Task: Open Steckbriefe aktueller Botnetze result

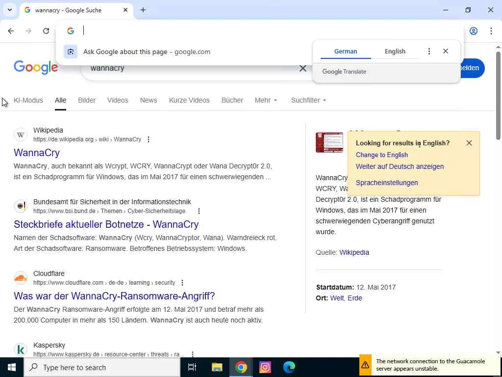Action: (x=106, y=224)
